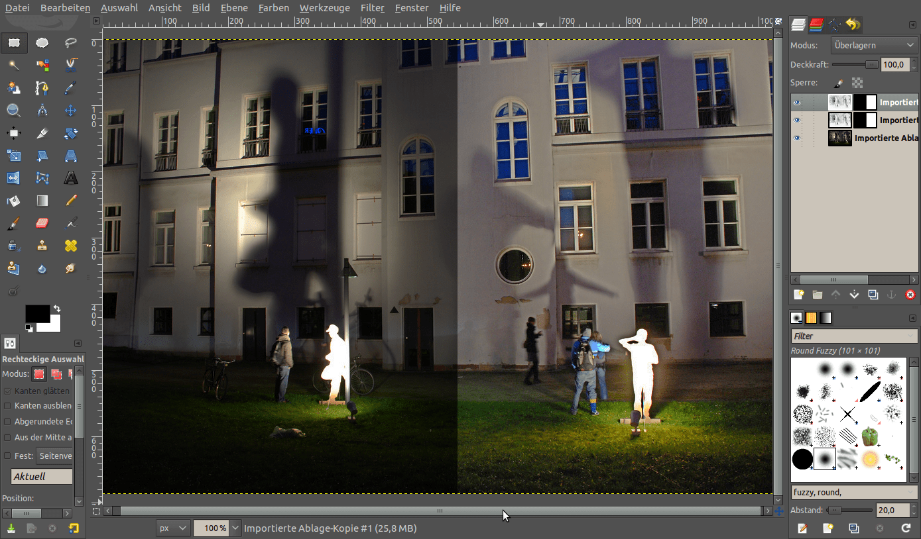
Task: Pick the Color Picker tool
Action: (70, 87)
